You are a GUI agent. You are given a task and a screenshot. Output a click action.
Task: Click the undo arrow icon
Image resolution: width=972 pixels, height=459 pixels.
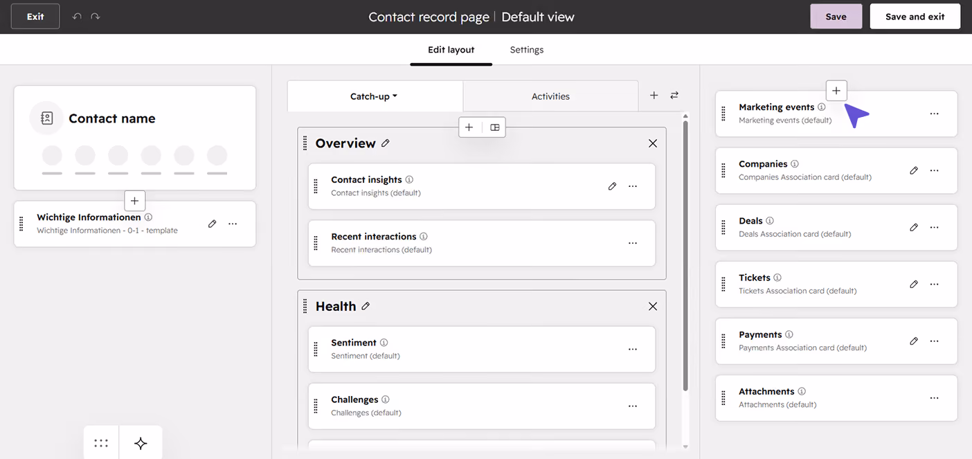click(x=77, y=17)
